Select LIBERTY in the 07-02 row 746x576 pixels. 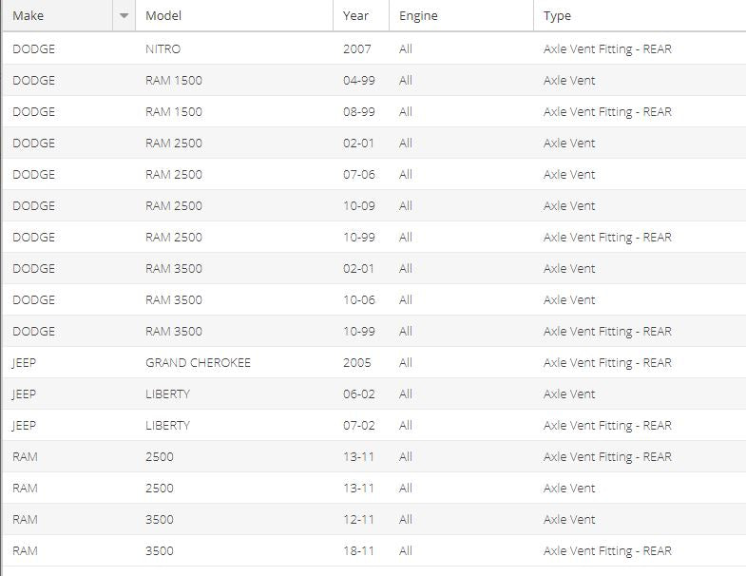[x=167, y=426]
